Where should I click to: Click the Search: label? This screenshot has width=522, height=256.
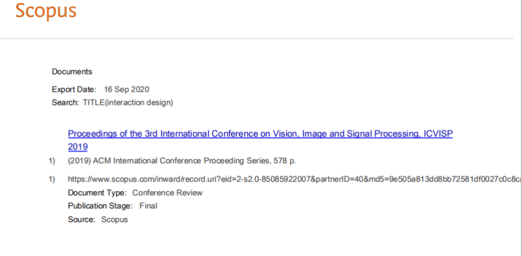point(65,102)
